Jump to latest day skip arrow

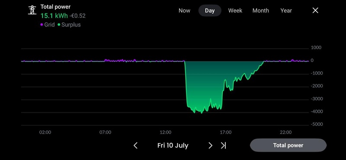(223, 145)
